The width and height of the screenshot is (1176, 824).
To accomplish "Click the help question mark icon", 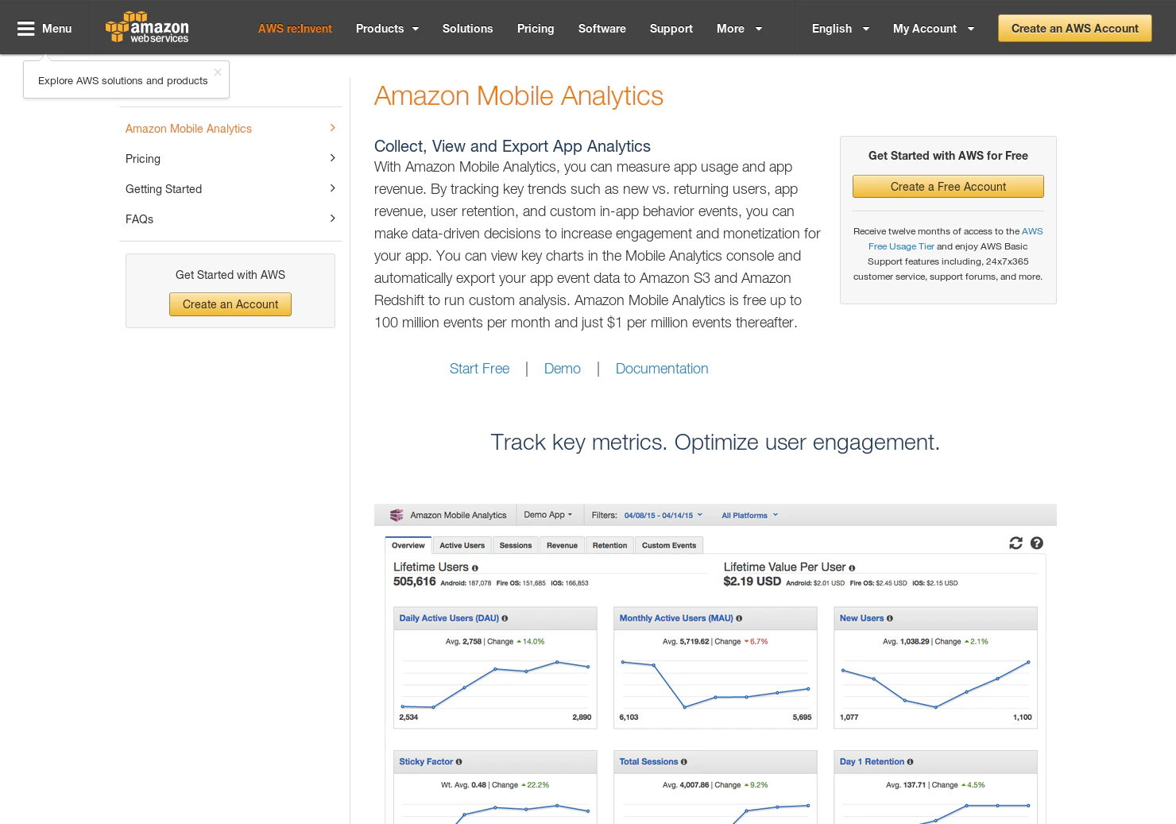I will (x=1037, y=543).
